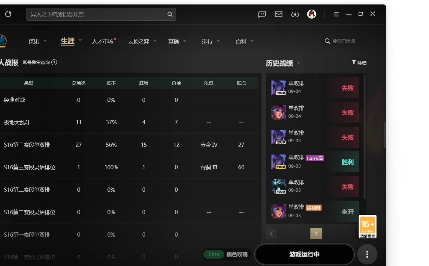The image size is (429, 266).
Task: Expand the 百科 dropdown arrow
Action: 252,41
